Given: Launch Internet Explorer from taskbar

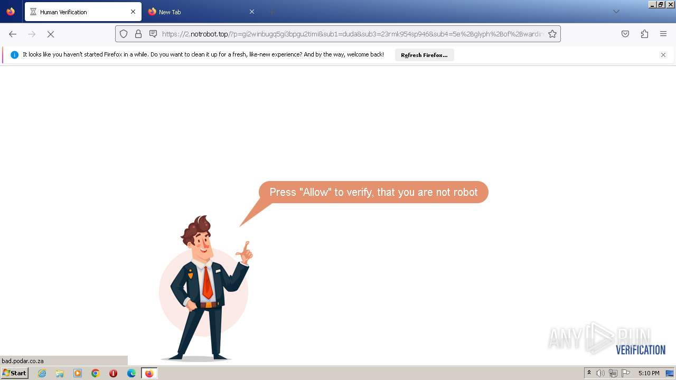Looking at the screenshot, I should (x=42, y=373).
